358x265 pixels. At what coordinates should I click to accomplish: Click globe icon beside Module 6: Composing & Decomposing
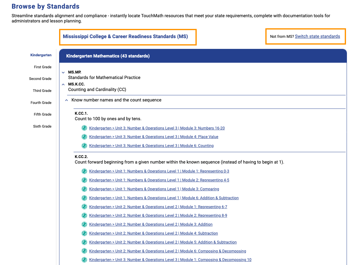point(84,251)
